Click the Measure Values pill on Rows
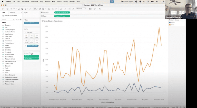Viewport: 197px width, 108px height. pyautogui.click(x=62, y=16)
